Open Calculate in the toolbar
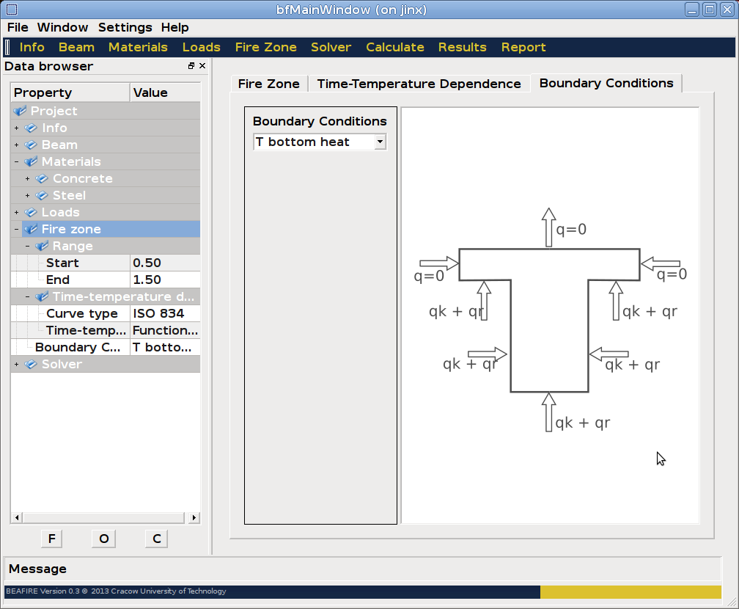This screenshot has height=609, width=739. point(394,47)
